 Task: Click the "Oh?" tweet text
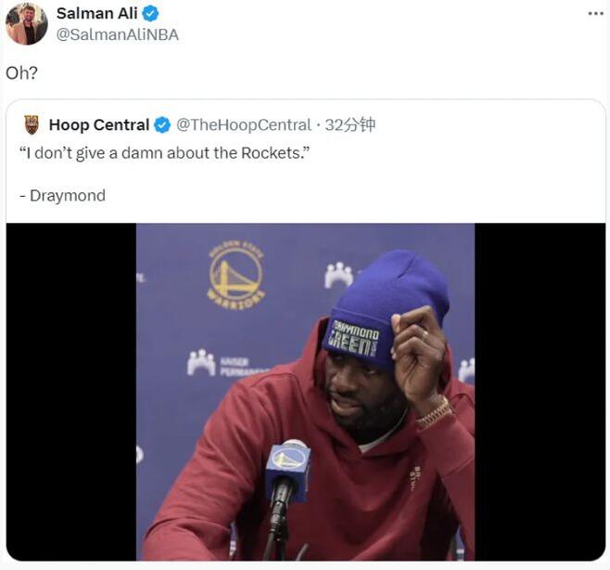click(x=21, y=72)
